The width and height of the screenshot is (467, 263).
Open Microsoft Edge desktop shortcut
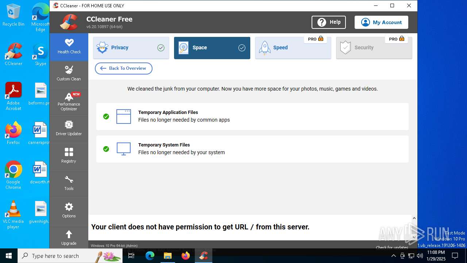pyautogui.click(x=40, y=18)
